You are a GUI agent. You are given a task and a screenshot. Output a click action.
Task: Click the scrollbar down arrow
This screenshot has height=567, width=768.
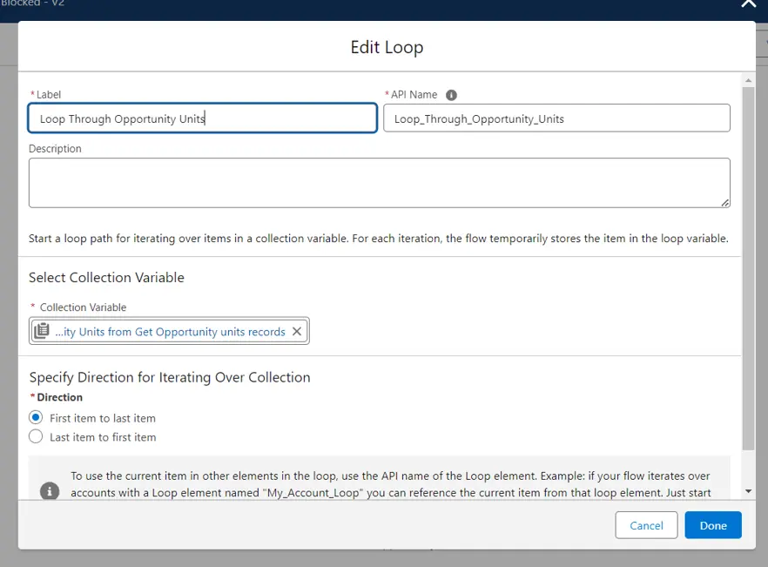748,491
